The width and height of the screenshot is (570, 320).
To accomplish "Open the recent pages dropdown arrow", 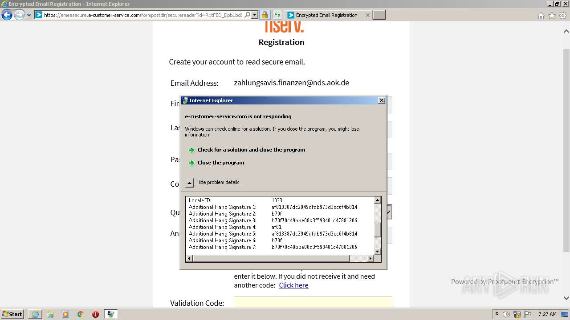I will click(x=29, y=15).
